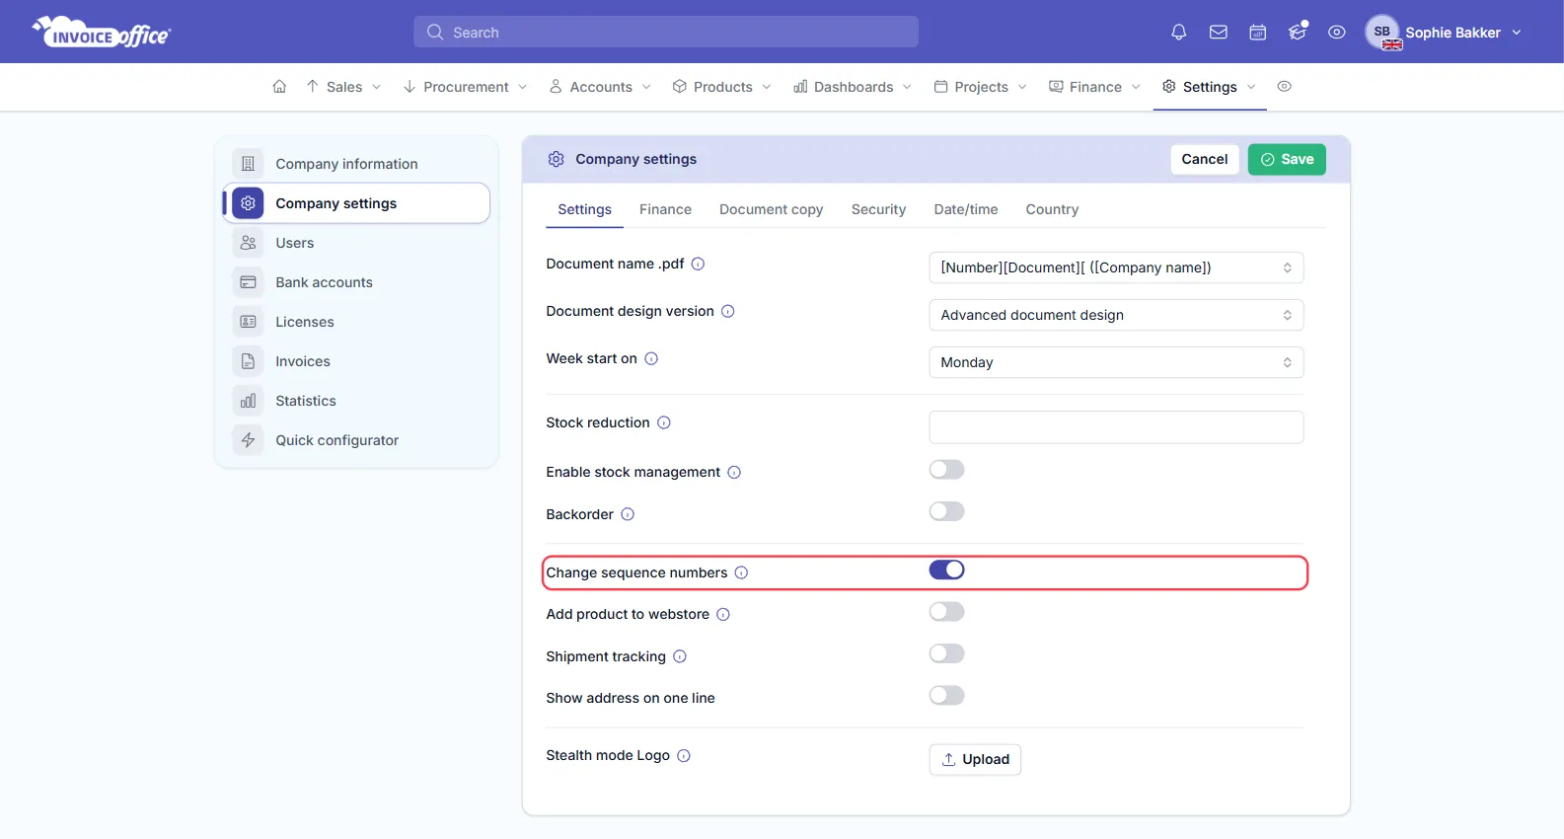Click info icon beside Add product to webstore
This screenshot has width=1564, height=839.
click(x=723, y=614)
